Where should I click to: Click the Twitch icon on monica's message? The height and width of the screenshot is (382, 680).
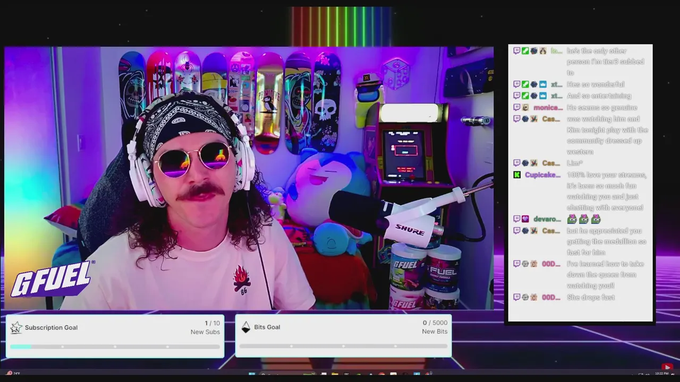pyautogui.click(x=517, y=107)
